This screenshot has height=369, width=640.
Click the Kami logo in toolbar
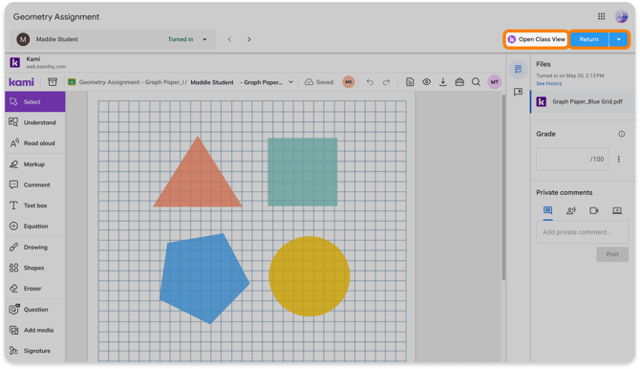tap(21, 82)
